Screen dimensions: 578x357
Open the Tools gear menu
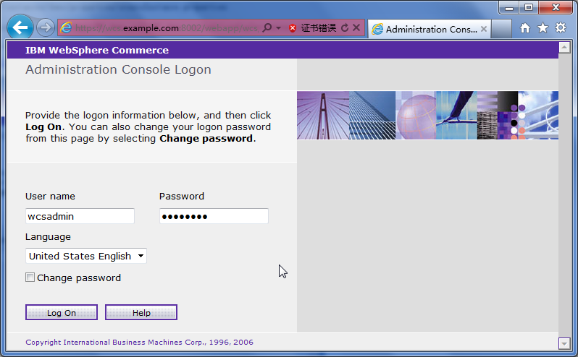coord(561,28)
